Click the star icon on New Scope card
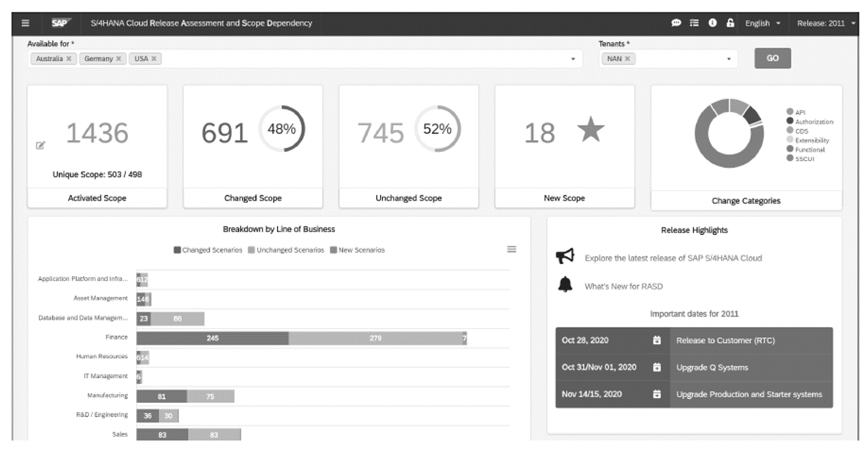Image resolution: width=867 pixels, height=453 pixels. (x=590, y=130)
